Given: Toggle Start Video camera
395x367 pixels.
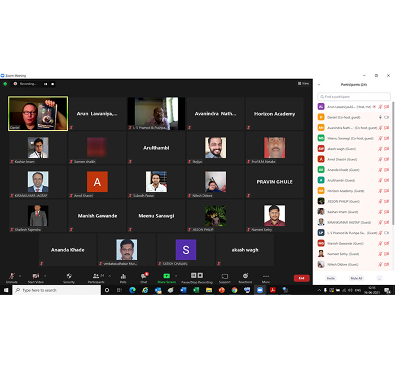Looking at the screenshot, I should tap(36, 276).
